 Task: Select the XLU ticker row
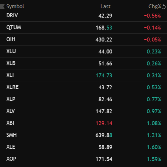pyautogui.click(x=83, y=51)
